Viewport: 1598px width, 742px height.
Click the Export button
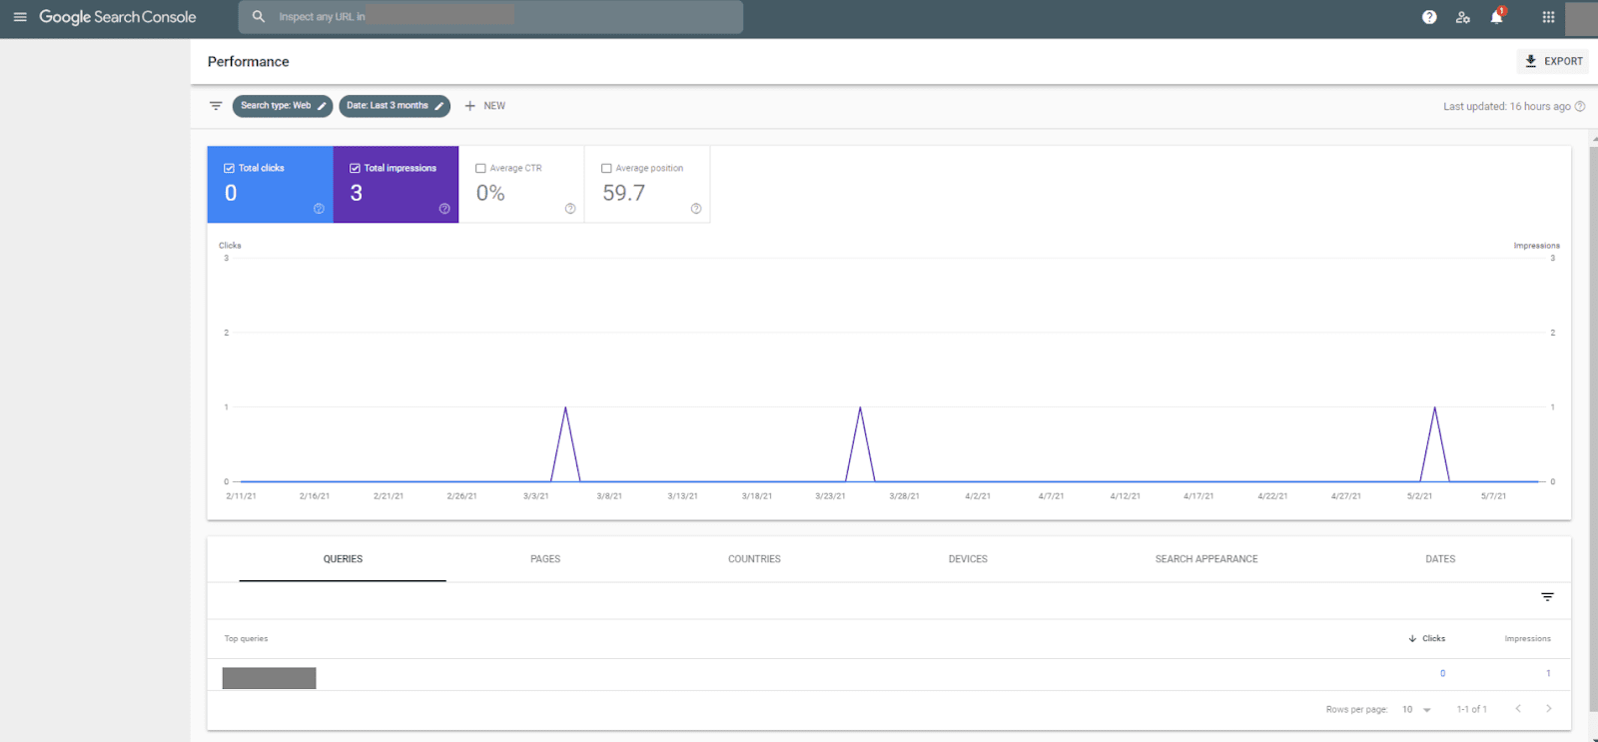point(1553,61)
